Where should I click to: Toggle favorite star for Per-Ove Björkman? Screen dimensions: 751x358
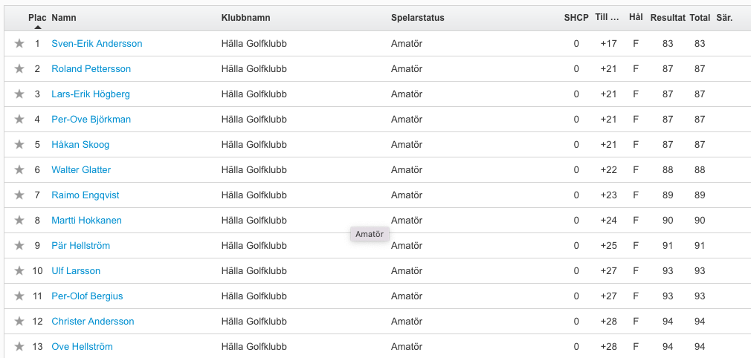(x=19, y=119)
